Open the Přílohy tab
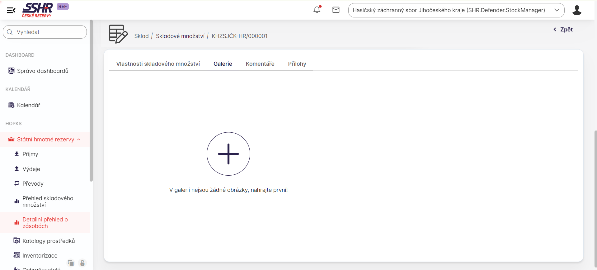597x270 pixels. 297,64
